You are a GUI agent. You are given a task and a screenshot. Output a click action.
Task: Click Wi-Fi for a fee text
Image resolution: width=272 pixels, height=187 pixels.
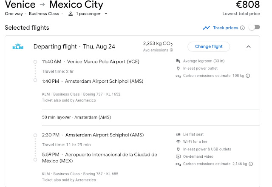(x=195, y=142)
